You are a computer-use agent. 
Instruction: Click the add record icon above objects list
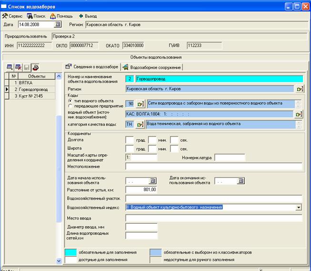coord(9,67)
